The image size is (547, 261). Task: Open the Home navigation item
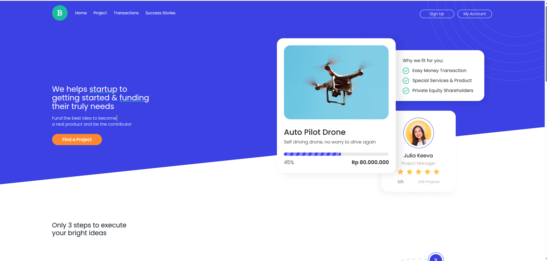tap(81, 13)
